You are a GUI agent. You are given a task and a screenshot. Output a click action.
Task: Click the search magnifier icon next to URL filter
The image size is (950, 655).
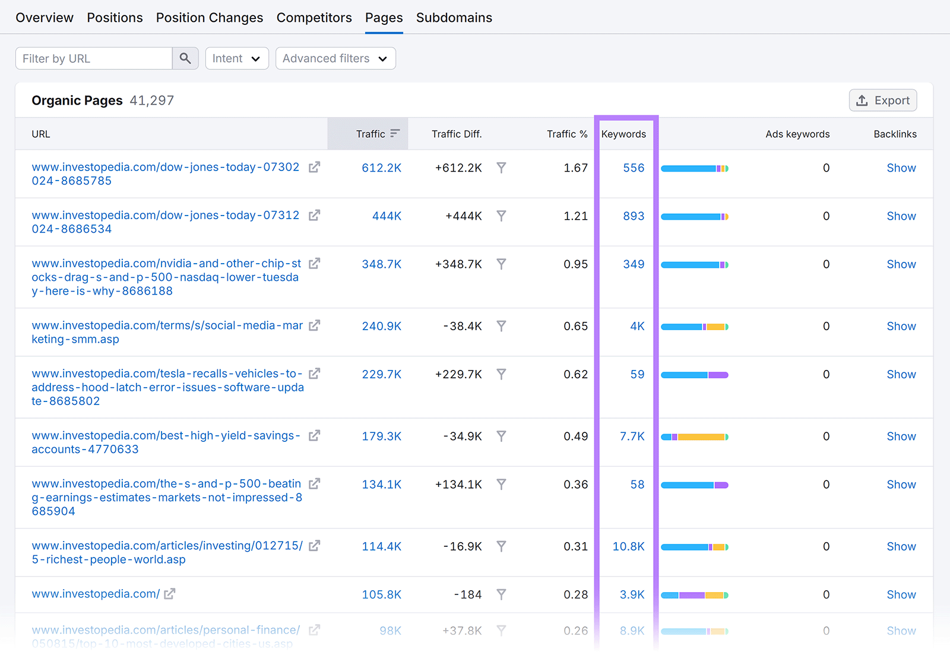click(185, 58)
